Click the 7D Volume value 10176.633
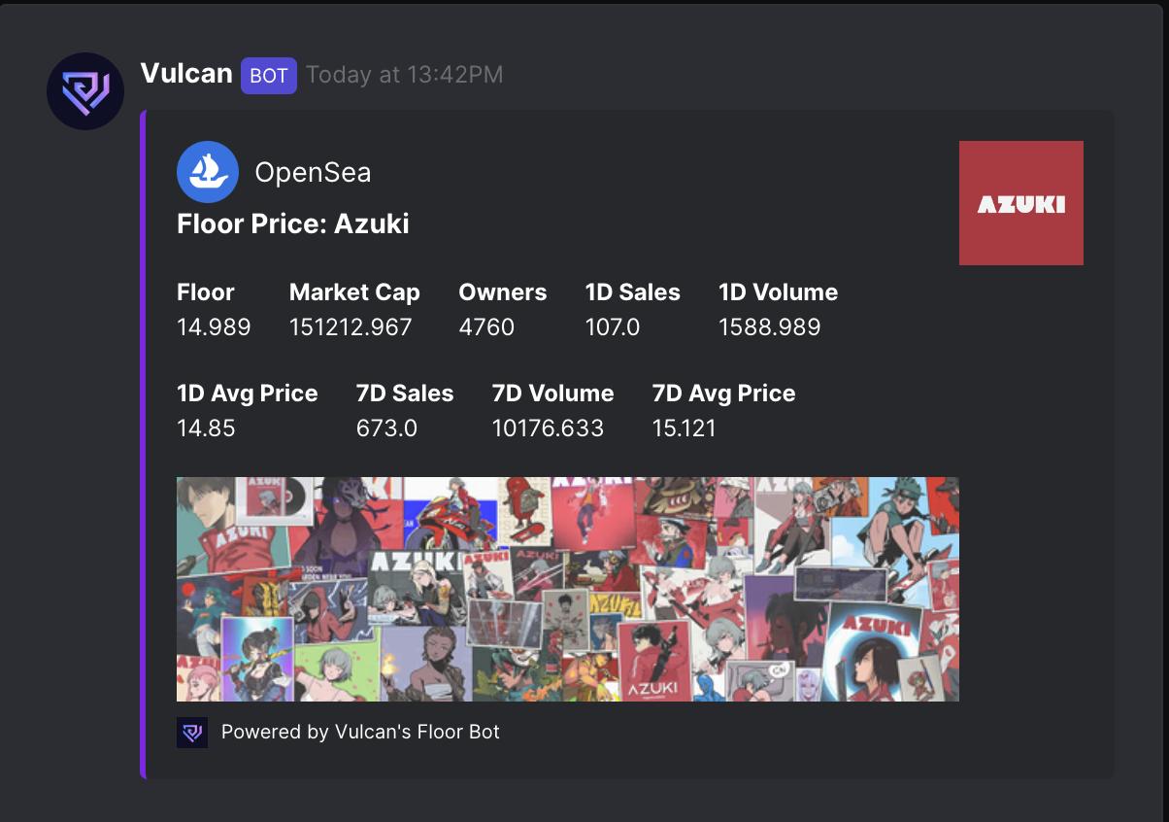Image resolution: width=1169 pixels, height=822 pixels. click(548, 428)
